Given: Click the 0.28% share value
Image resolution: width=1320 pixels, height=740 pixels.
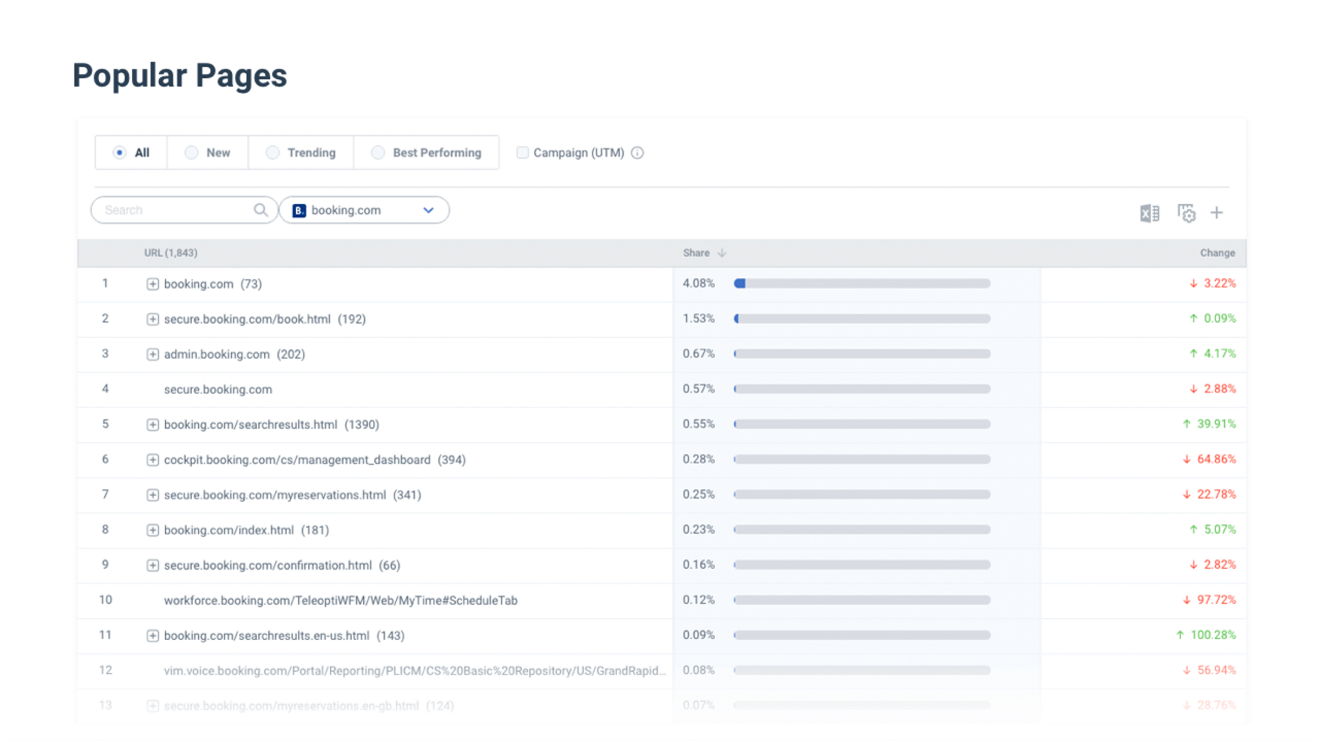Looking at the screenshot, I should (699, 459).
